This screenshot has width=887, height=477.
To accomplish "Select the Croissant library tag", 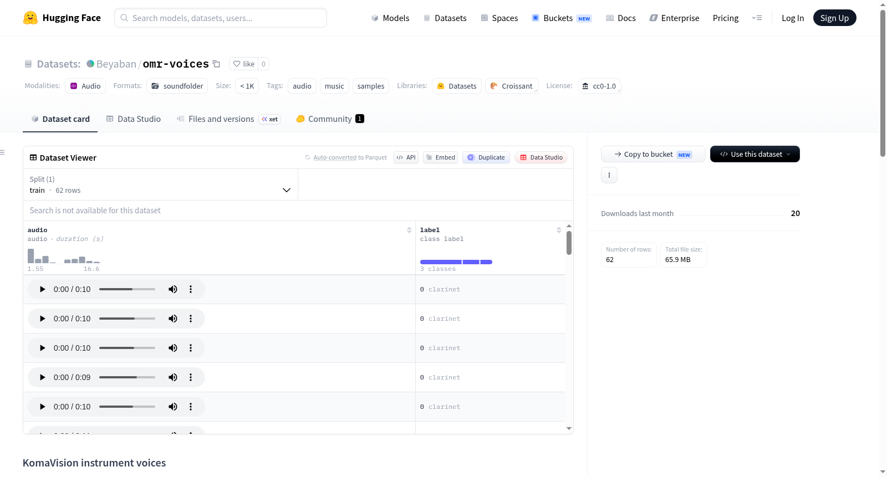I will pyautogui.click(x=512, y=86).
